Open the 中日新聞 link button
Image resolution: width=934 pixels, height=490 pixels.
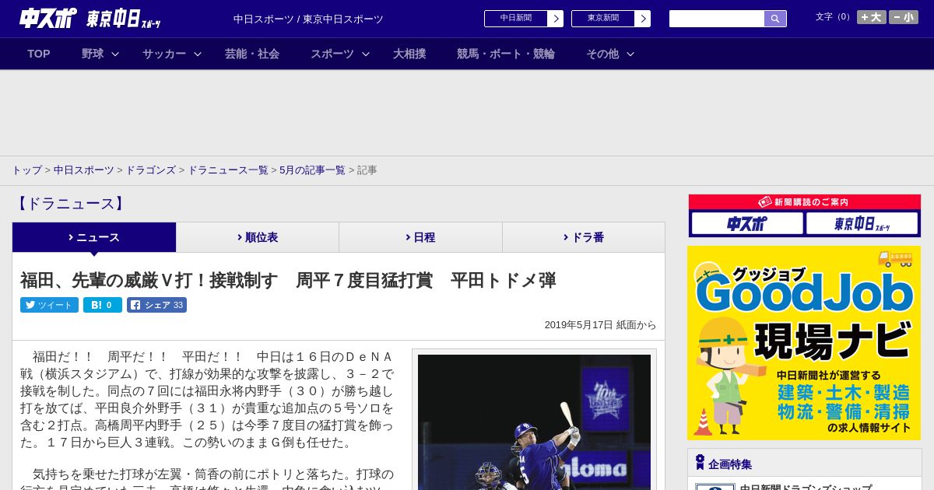tap(516, 19)
